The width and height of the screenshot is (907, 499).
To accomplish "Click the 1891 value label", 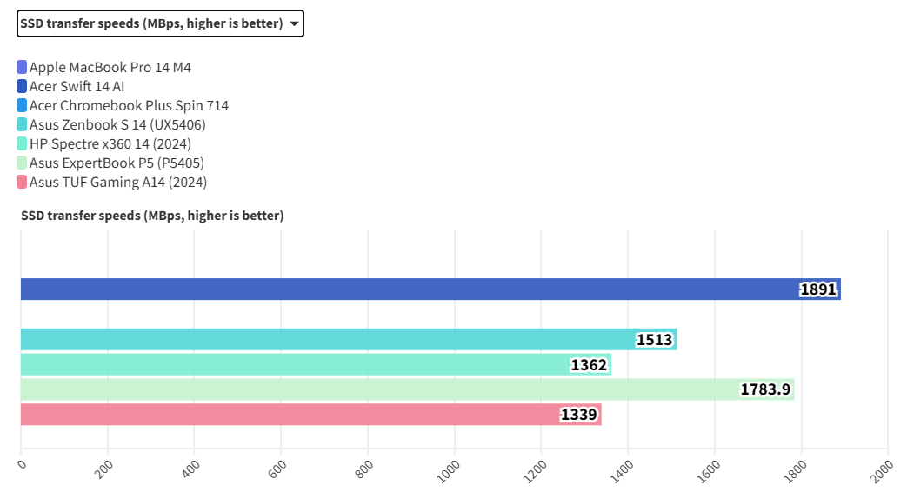I will tap(818, 289).
